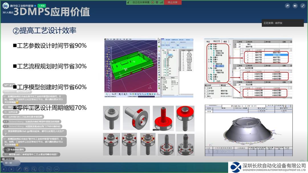
Task: Click the exit fullscreen icon
Action: coord(302,6)
